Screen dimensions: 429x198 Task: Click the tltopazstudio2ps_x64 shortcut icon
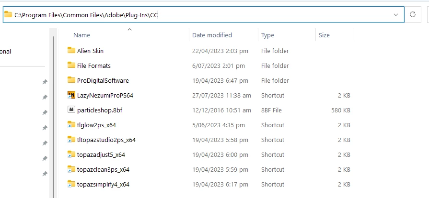(x=71, y=140)
